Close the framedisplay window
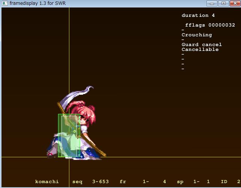 point(235,3)
